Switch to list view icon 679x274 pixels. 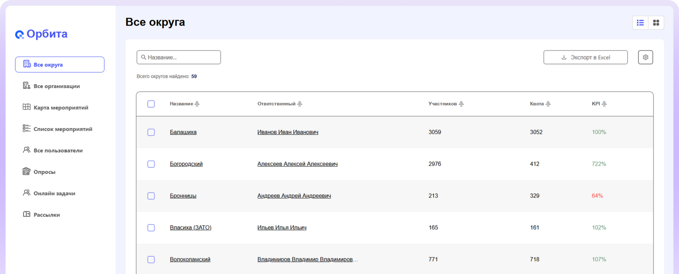pyautogui.click(x=640, y=23)
